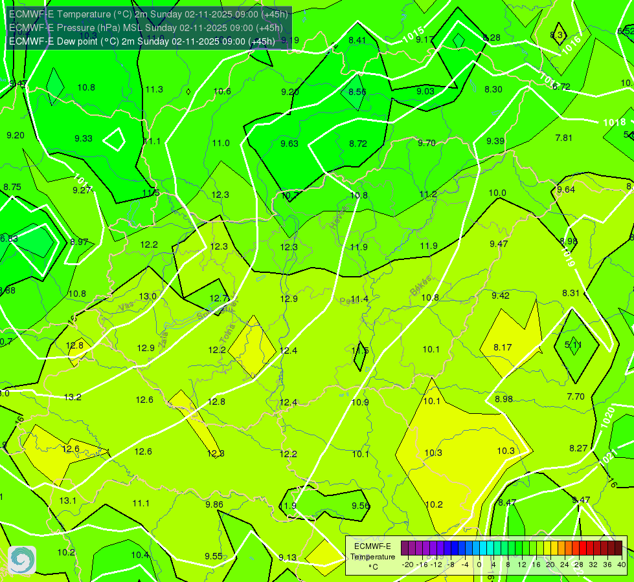
Task: Click the 10.6 temperature value
Action: (222, 91)
